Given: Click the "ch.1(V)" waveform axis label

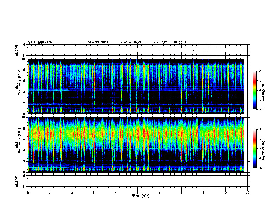Looking at the screenshot, I should pos(17,50).
